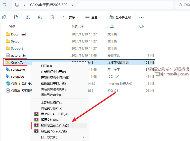
Task: Select the setup.exe application icon
Action: [x=8, y=69]
